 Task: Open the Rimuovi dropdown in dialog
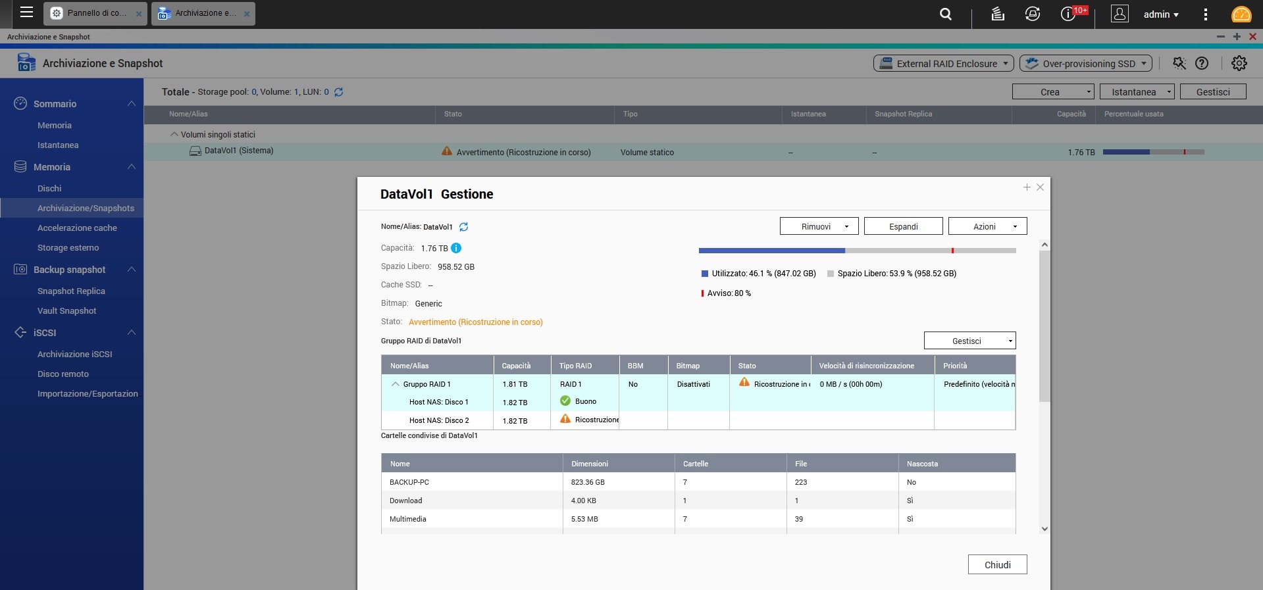click(819, 226)
